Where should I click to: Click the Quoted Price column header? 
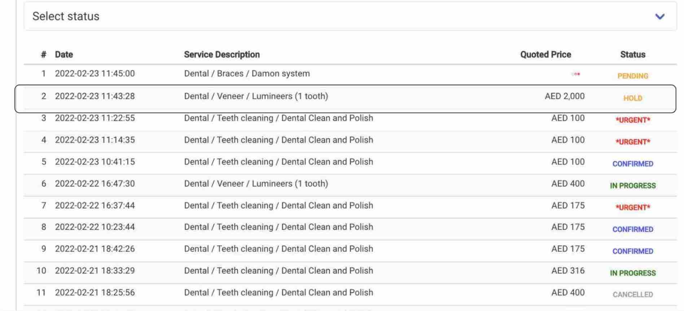pos(545,54)
